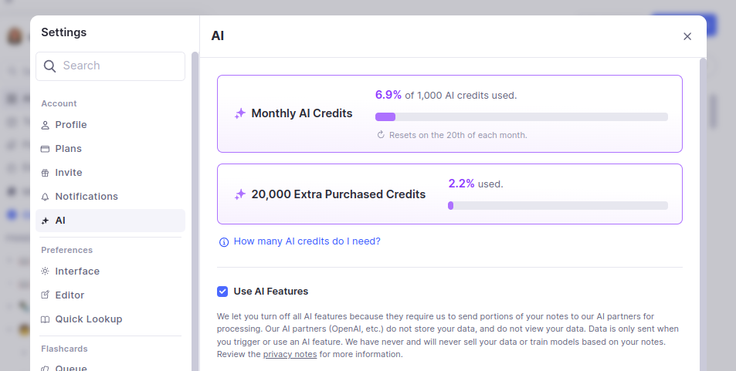Click the Interface sun icon
Viewport: 736px width, 371px height.
coord(46,272)
